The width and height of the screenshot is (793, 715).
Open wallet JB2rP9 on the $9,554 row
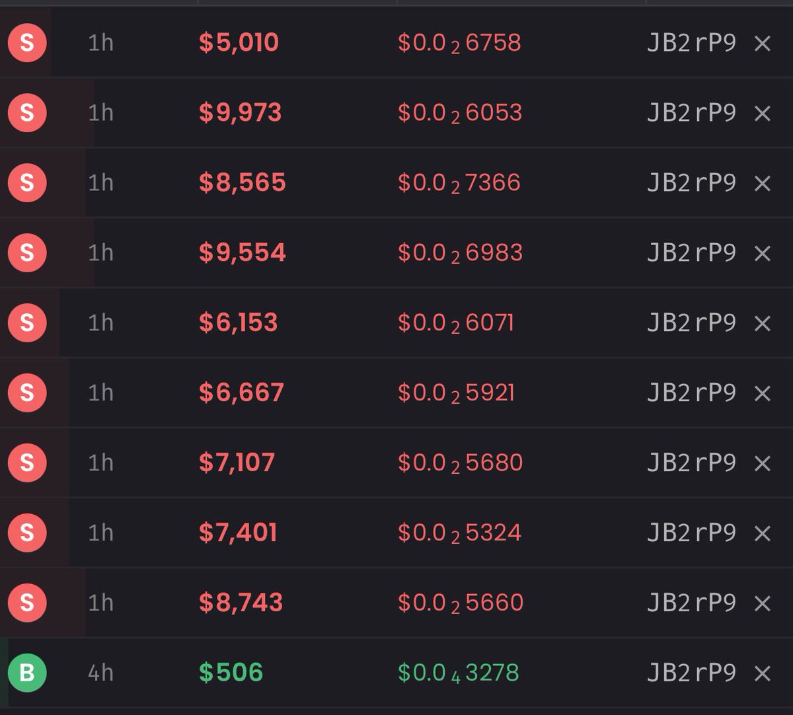[x=691, y=252]
